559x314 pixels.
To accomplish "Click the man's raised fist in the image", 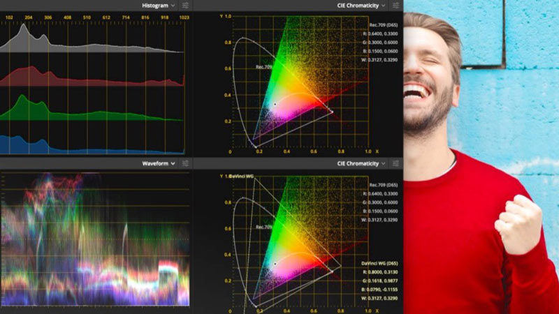I will pyautogui.click(x=518, y=222).
